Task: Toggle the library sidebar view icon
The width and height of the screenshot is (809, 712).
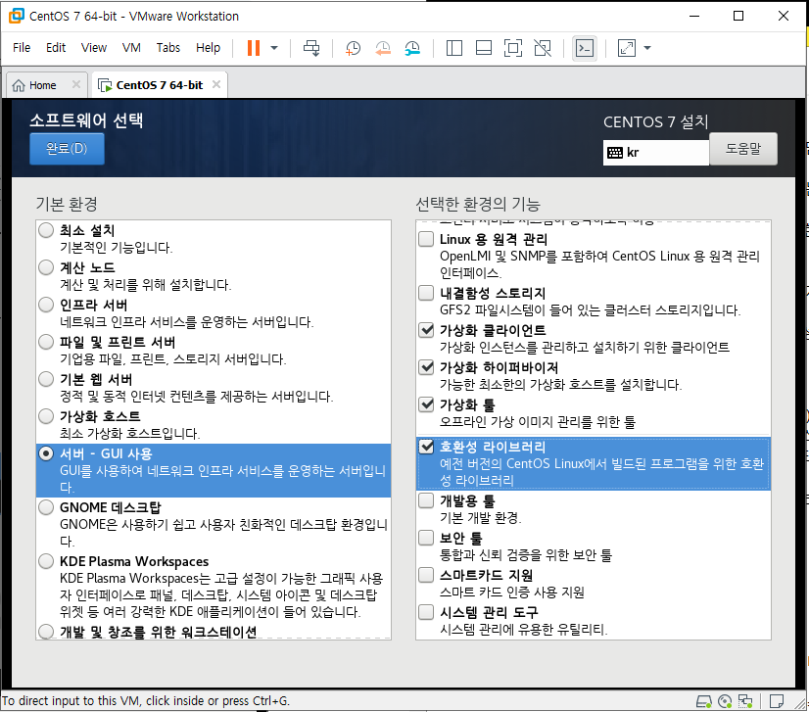Action: point(454,48)
